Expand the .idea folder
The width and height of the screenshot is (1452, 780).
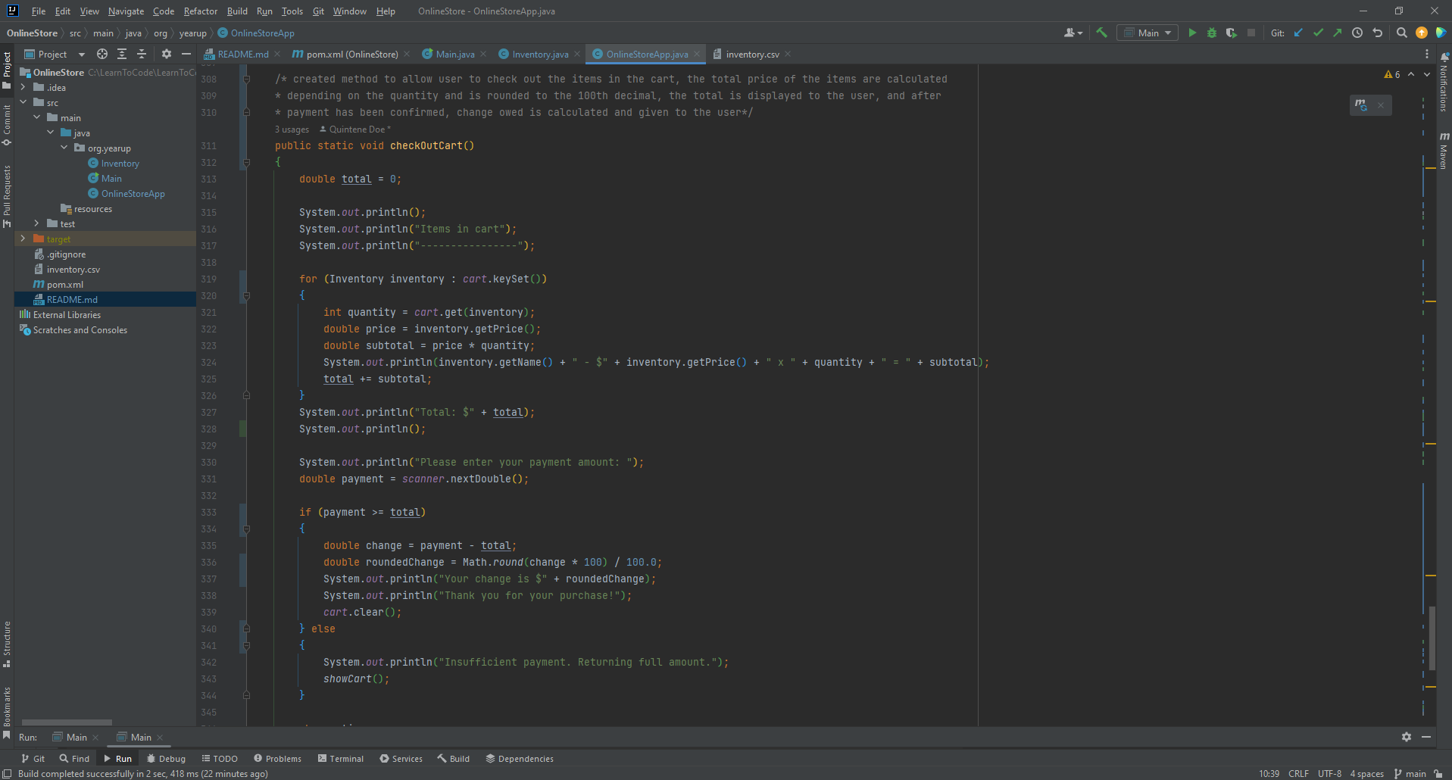[x=23, y=87]
